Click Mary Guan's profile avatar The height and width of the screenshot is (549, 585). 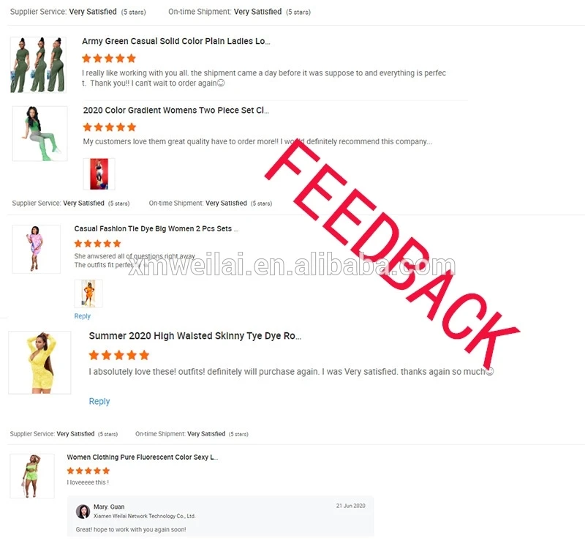point(83,512)
